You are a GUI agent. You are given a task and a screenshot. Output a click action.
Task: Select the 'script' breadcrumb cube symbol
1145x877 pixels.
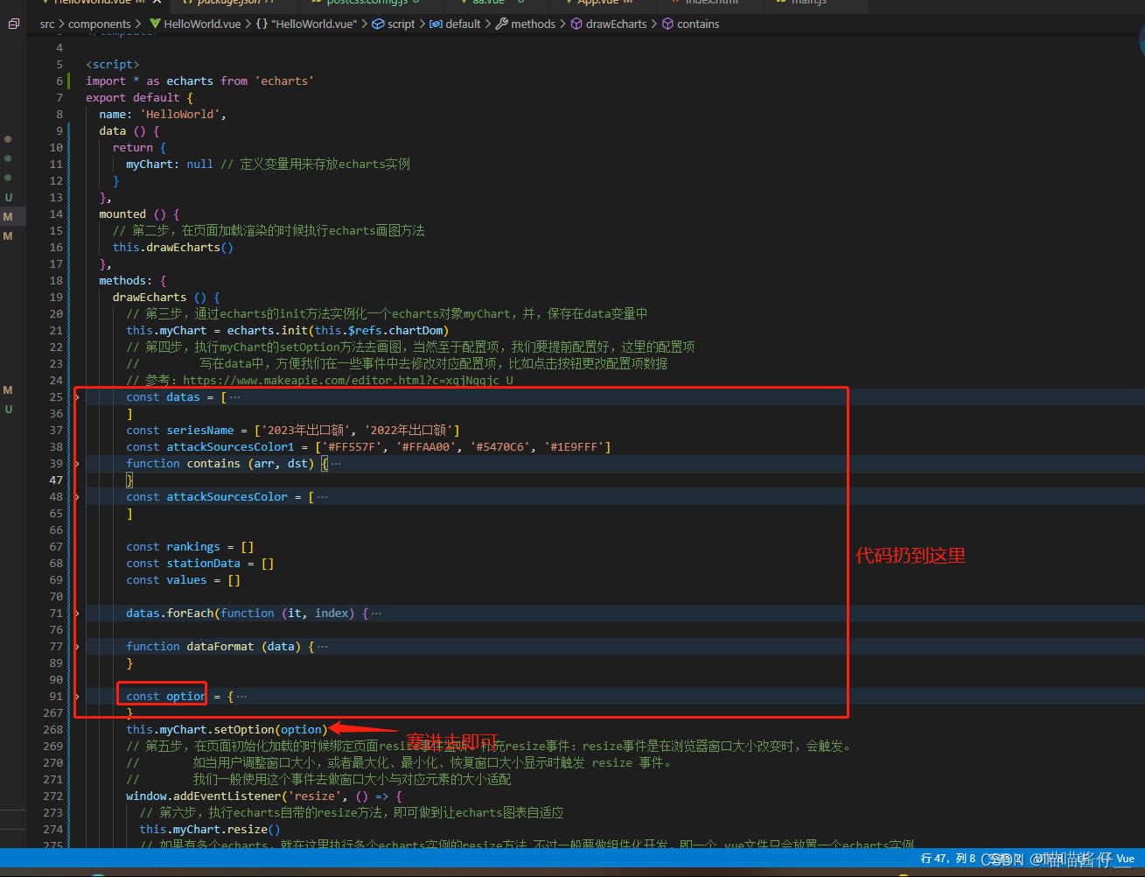click(394, 25)
